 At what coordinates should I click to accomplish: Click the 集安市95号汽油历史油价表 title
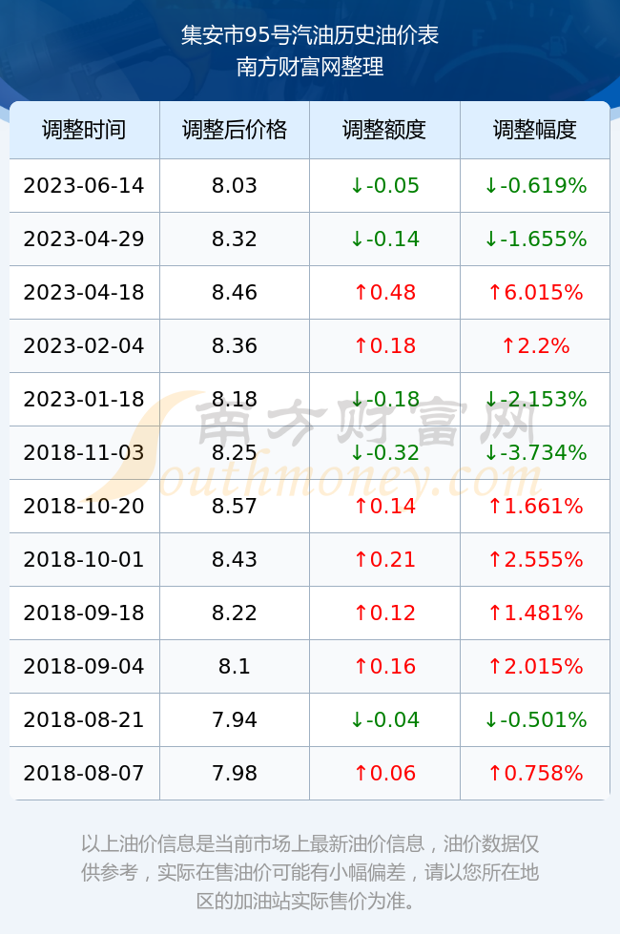(310, 35)
